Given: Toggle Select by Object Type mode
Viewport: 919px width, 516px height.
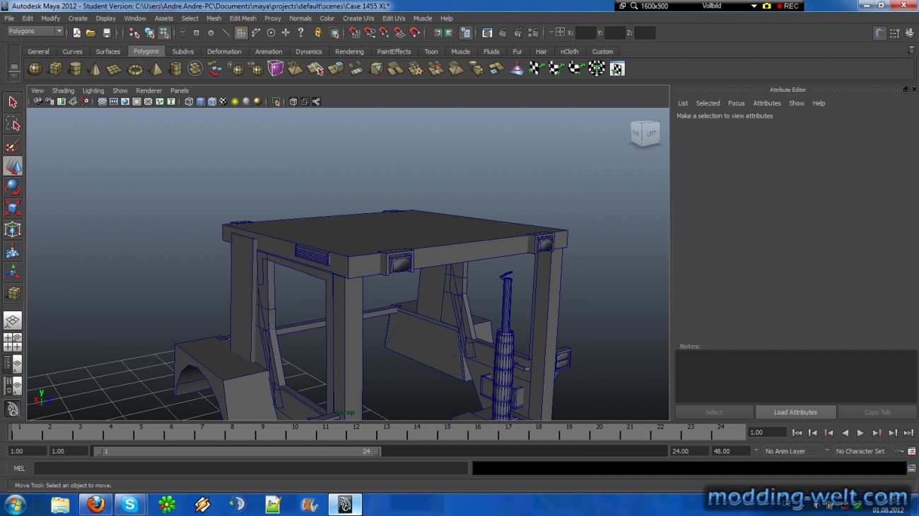Looking at the screenshot, I should [149, 32].
